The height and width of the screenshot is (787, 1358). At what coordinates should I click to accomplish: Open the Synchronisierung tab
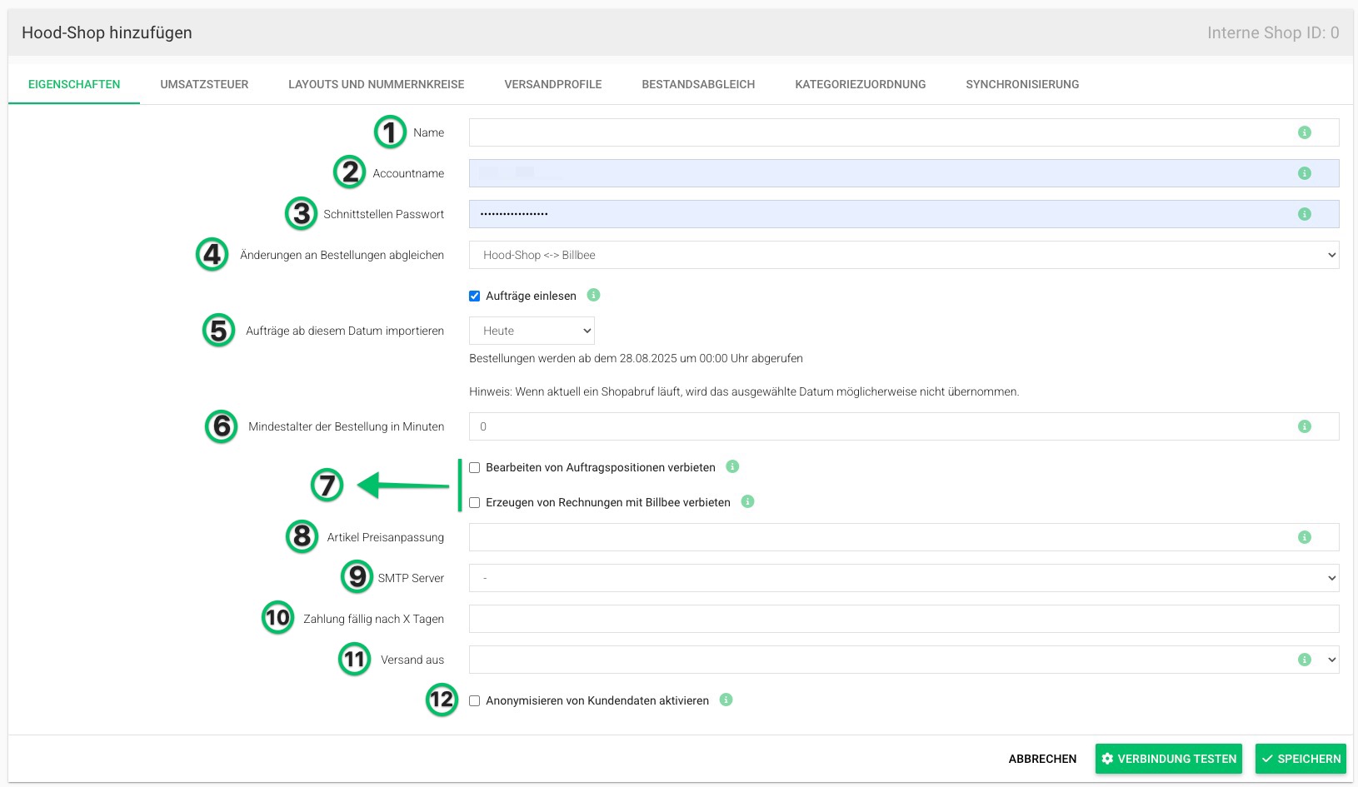(x=1022, y=84)
